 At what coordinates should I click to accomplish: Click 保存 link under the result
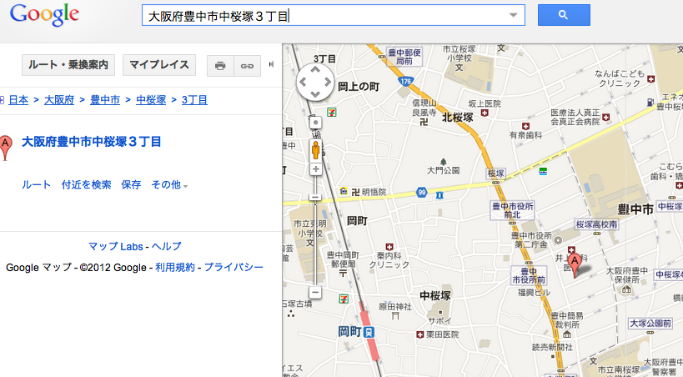(x=131, y=185)
